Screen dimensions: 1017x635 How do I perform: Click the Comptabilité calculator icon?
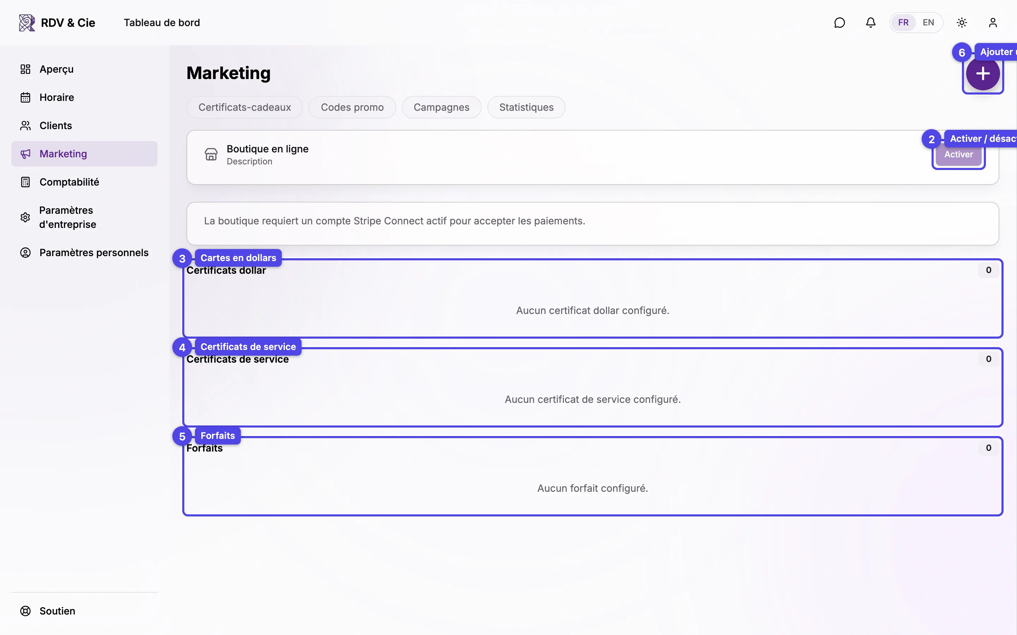click(x=25, y=182)
